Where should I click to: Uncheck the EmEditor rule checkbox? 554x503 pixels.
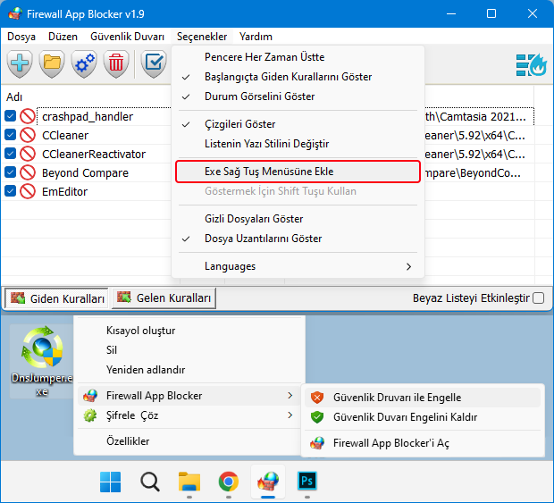(x=10, y=190)
